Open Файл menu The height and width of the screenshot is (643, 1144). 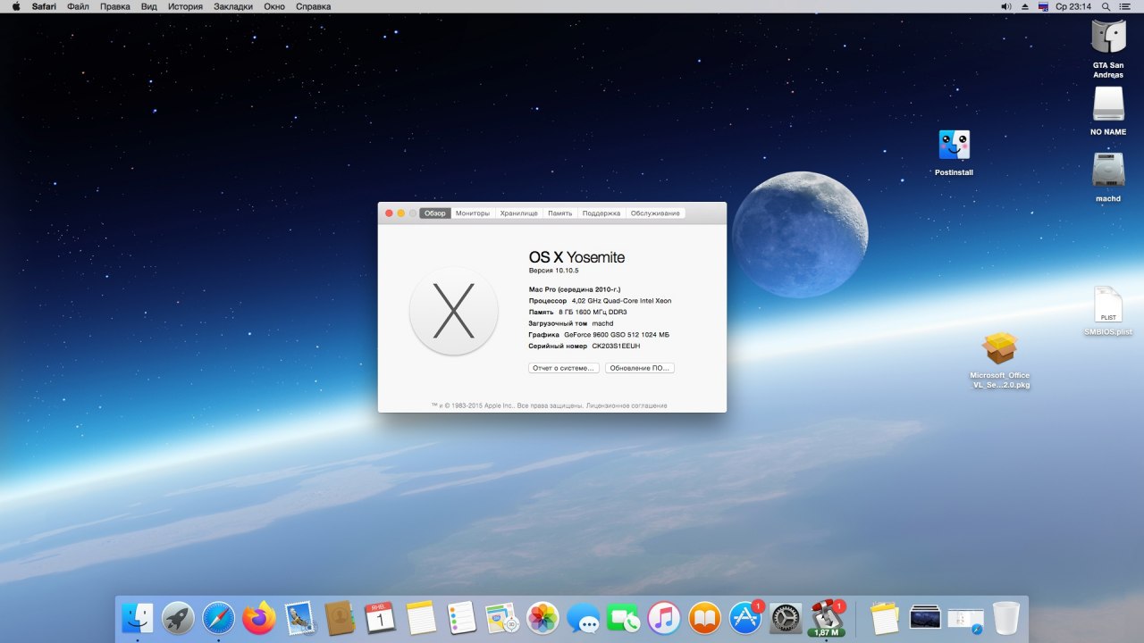[78, 6]
